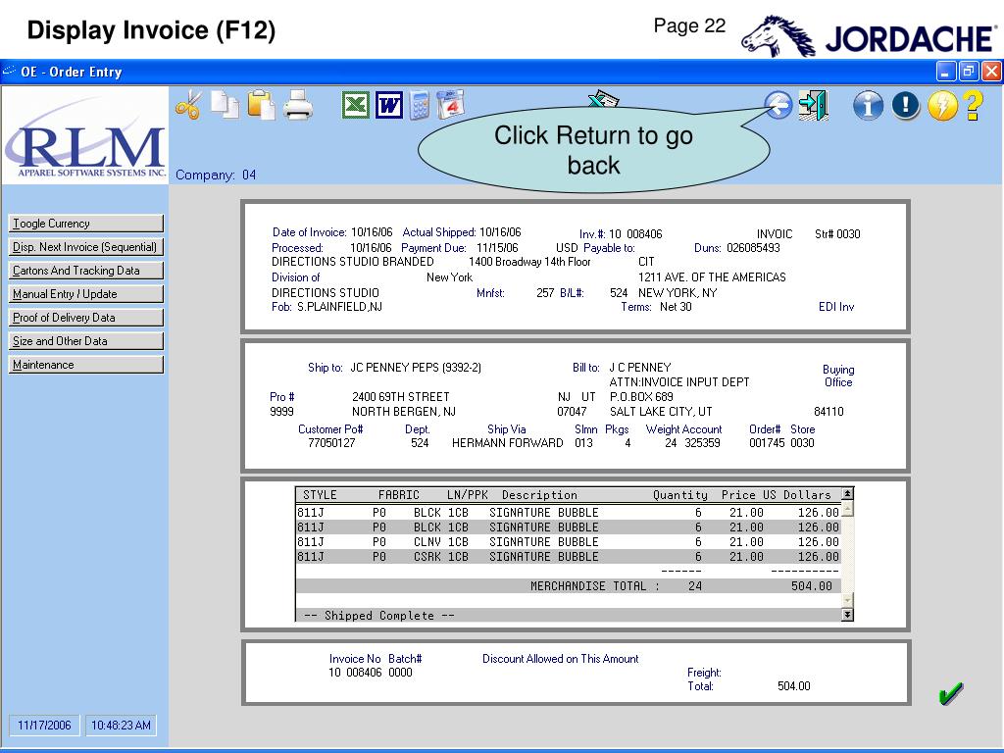Click the yellow lightning bolt icon
This screenshot has width=1004, height=753.
point(942,105)
